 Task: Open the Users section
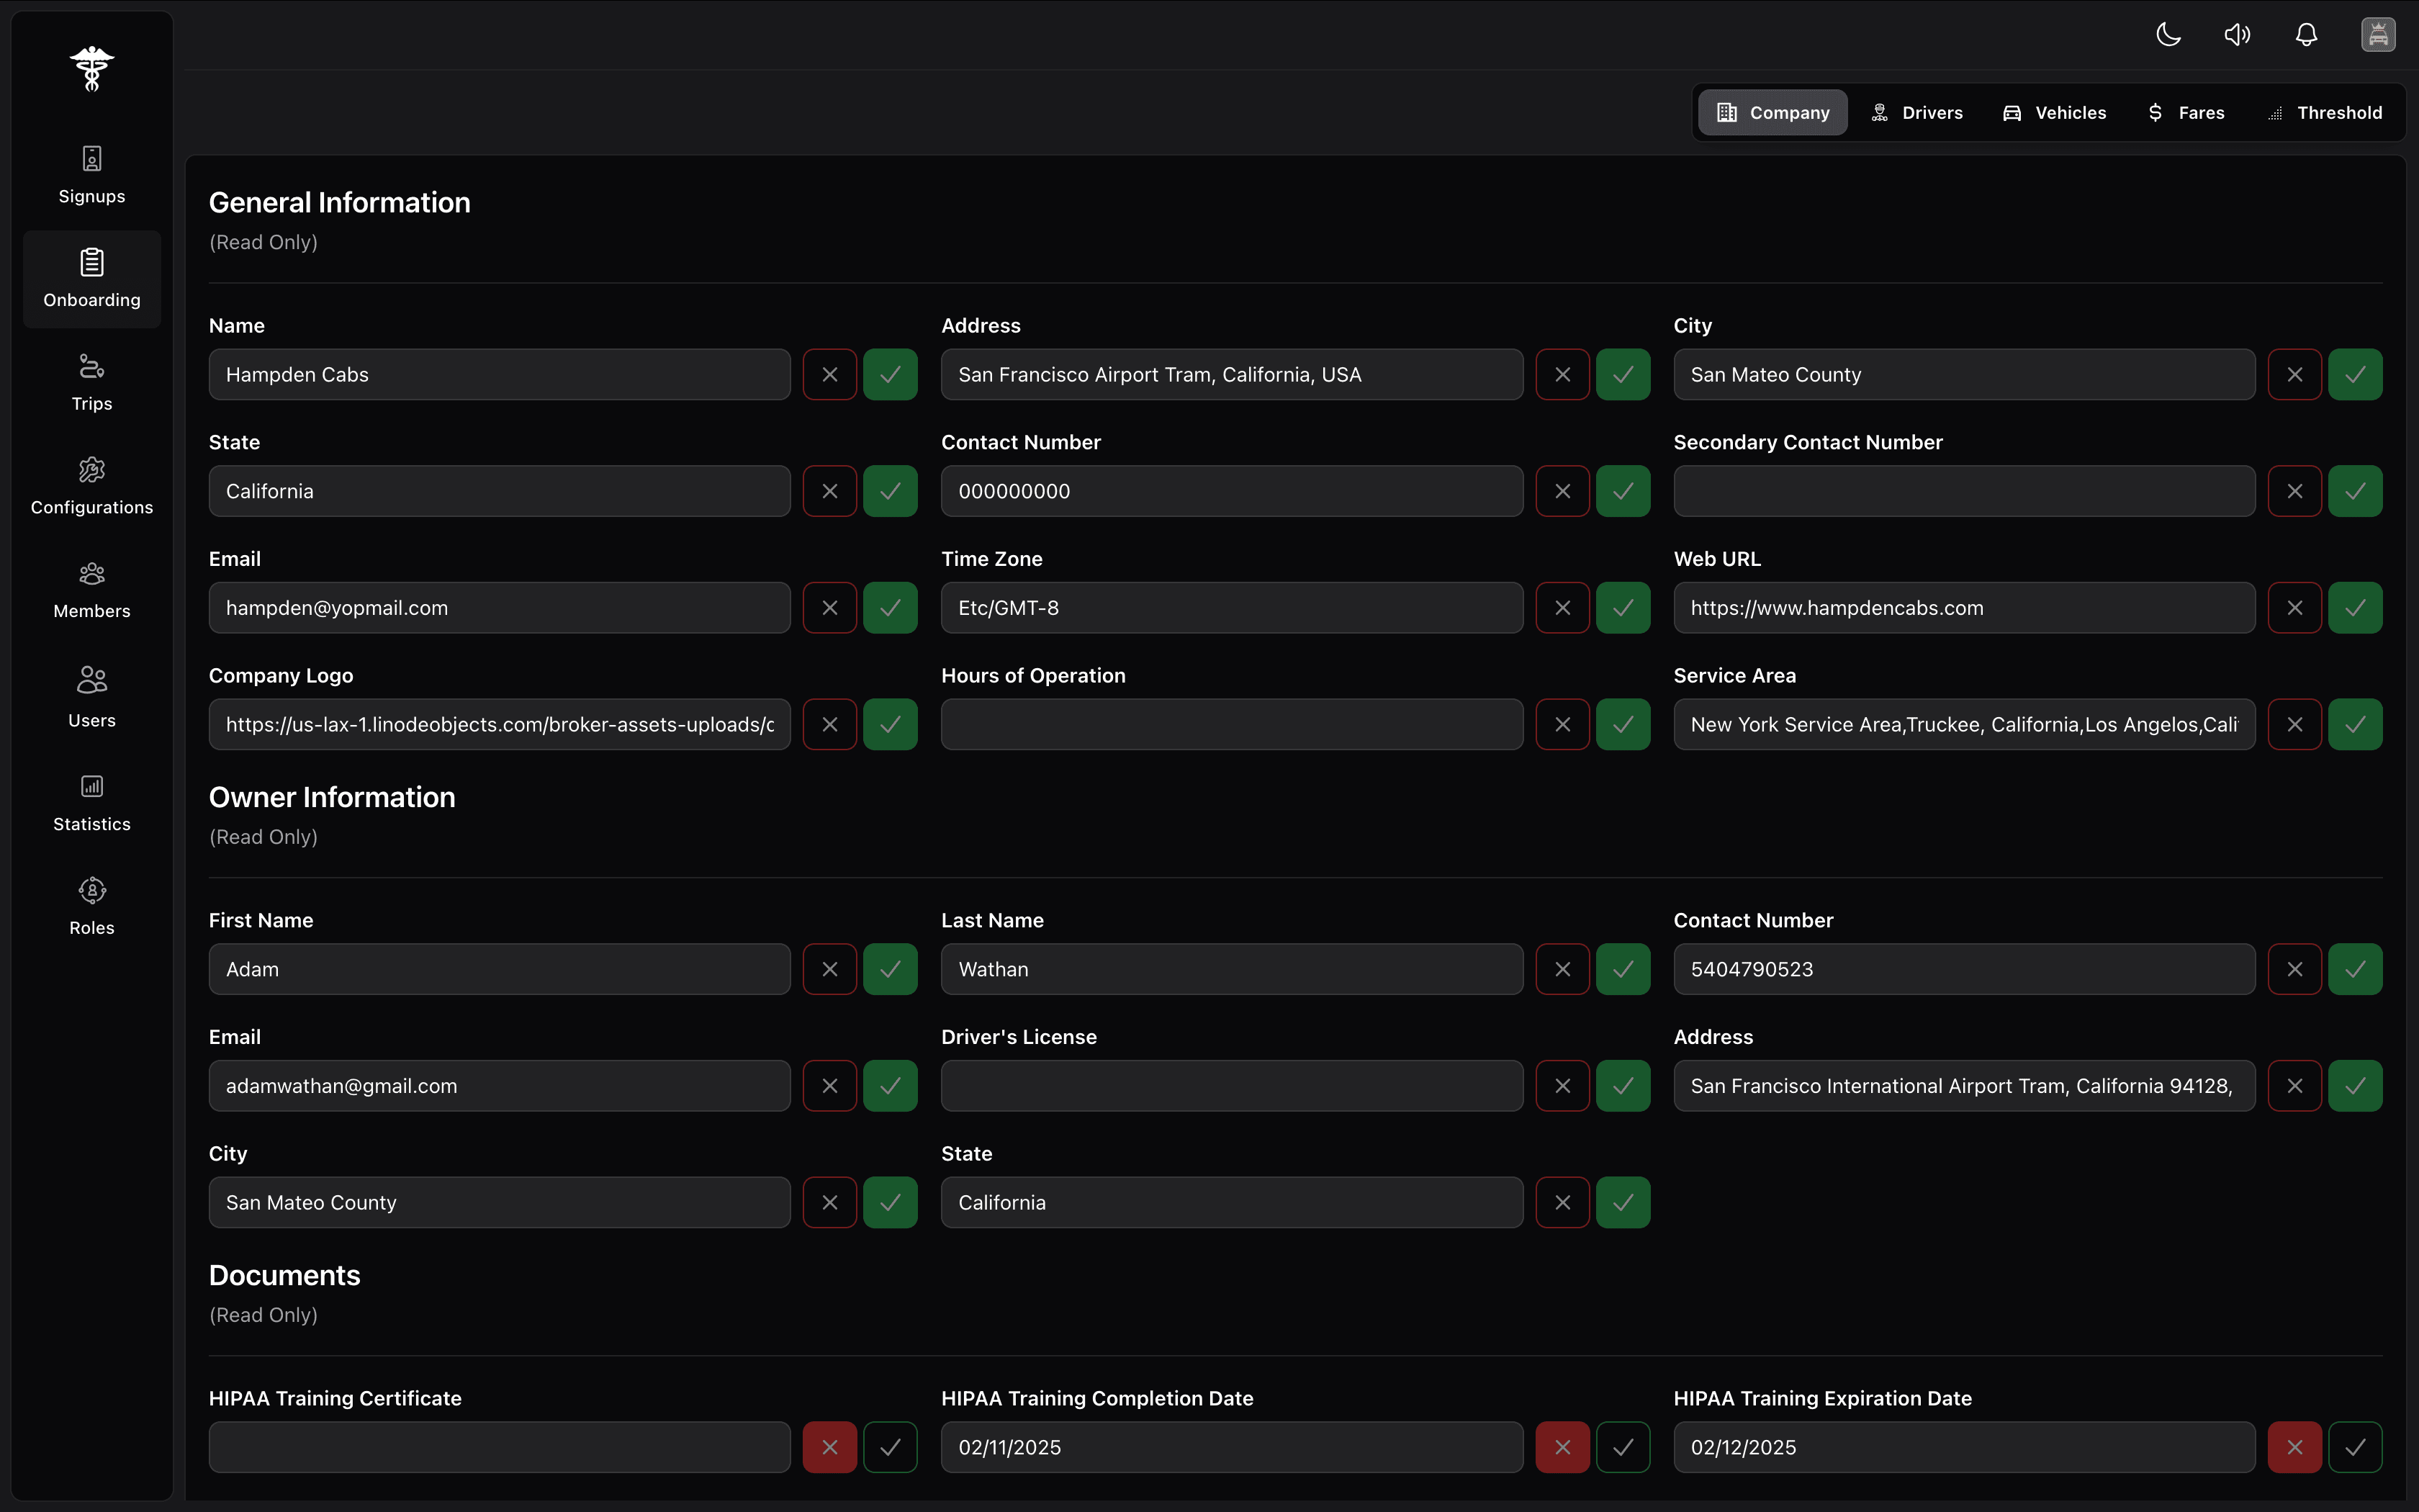tap(91, 697)
